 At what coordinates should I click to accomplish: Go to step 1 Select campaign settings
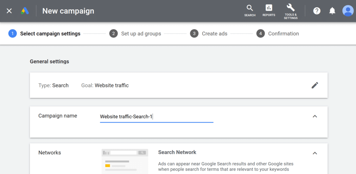pyautogui.click(x=44, y=34)
